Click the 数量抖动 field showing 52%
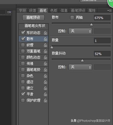This screenshot has width=113, height=125. [102, 54]
